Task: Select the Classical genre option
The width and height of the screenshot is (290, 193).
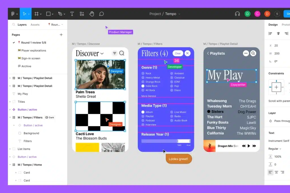Action: (177, 78)
